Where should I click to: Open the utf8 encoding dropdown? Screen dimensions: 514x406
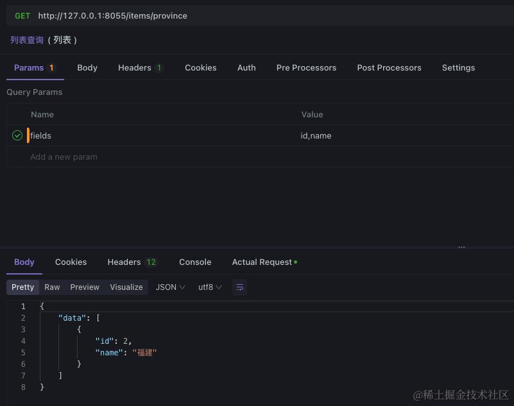pyautogui.click(x=210, y=287)
